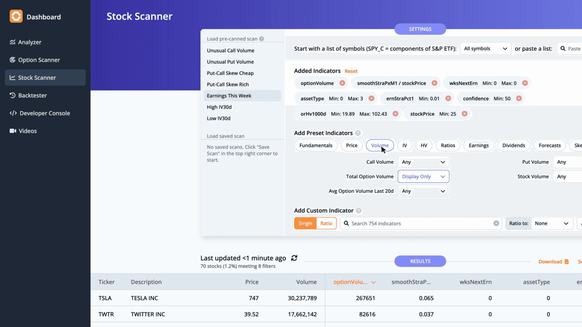582x327 pixels.
Task: Click the refresh results icon
Action: [294, 258]
